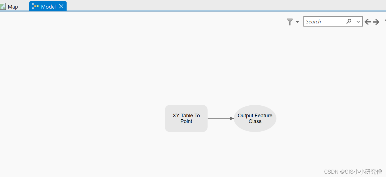This screenshot has height=177, width=386.
Task: Click the XY Table To Point label text
Action: pos(186,118)
